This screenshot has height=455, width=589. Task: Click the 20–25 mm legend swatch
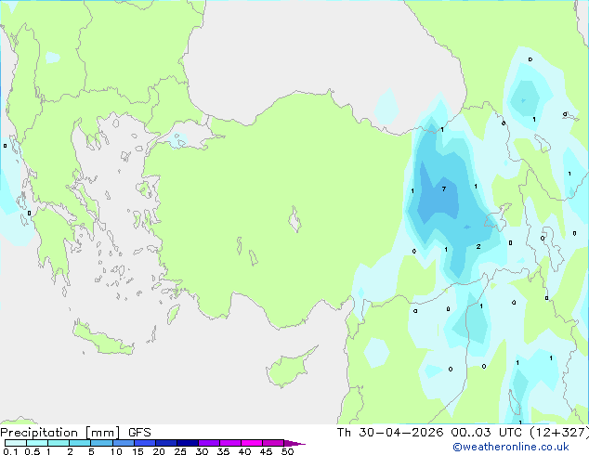point(166,443)
